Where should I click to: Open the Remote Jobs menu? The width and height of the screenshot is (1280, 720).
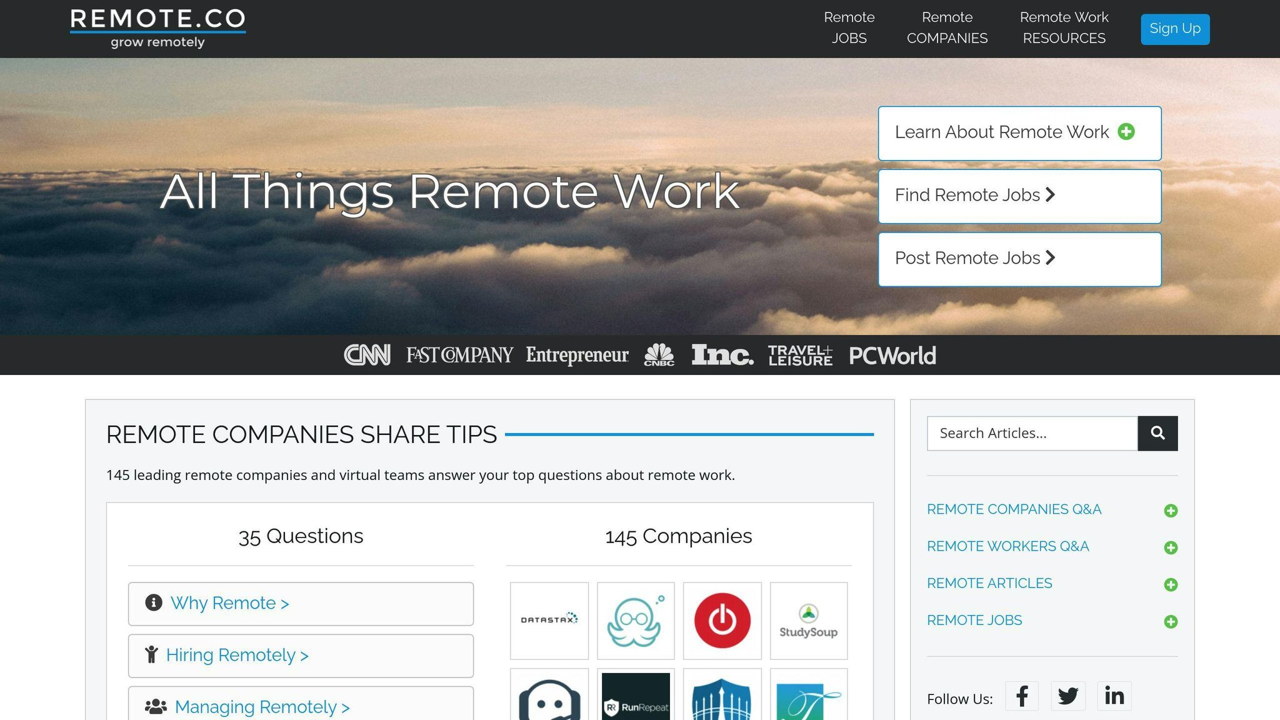click(849, 28)
